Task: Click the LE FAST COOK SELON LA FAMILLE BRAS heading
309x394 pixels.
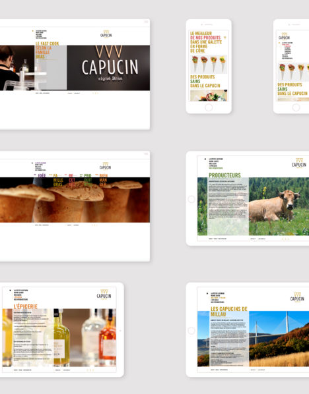Action: (47, 50)
